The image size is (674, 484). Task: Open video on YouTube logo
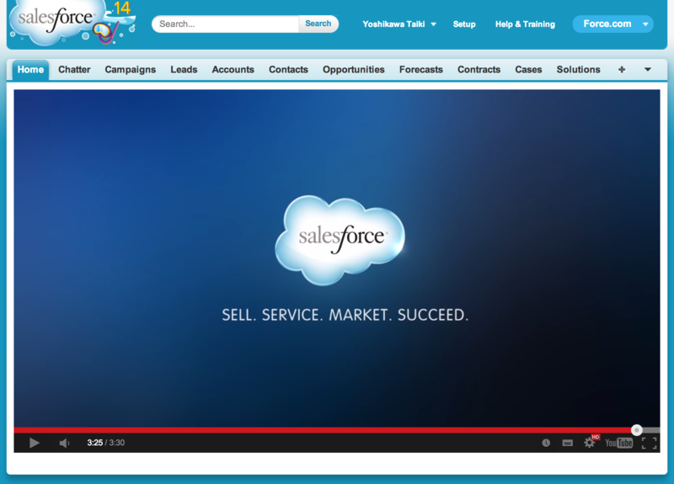tap(618, 443)
